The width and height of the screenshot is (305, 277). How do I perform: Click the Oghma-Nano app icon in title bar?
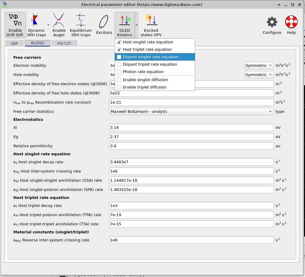(x=4, y=4)
